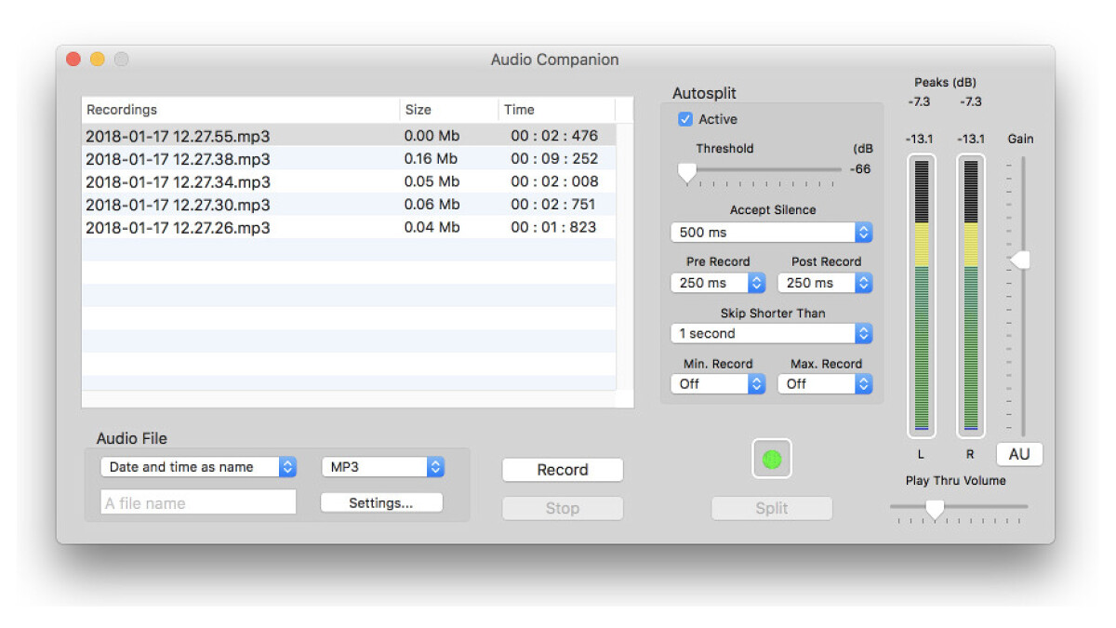Open the Pre Record 250 ms dropdown

point(717,283)
